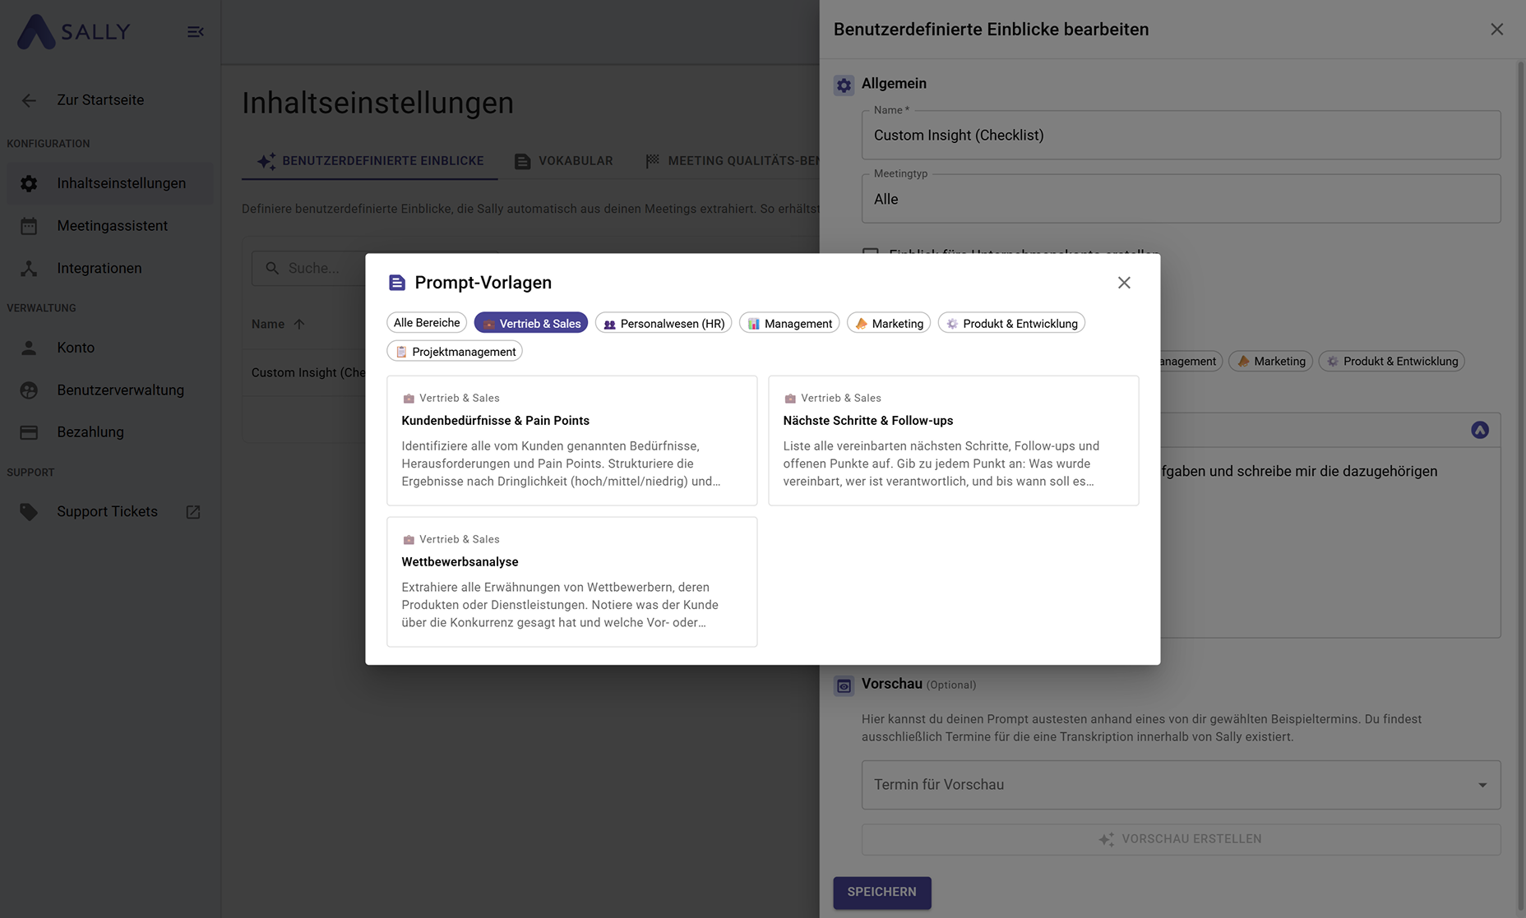The width and height of the screenshot is (1526, 918).
Task: Open the Termin für Vorschau dropdown
Action: pos(1181,785)
